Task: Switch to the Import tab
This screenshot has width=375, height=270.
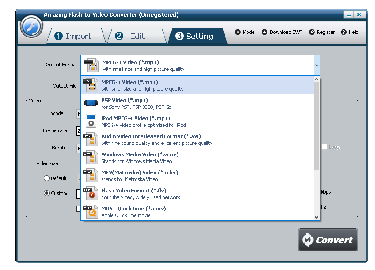Action: pyautogui.click(x=76, y=36)
